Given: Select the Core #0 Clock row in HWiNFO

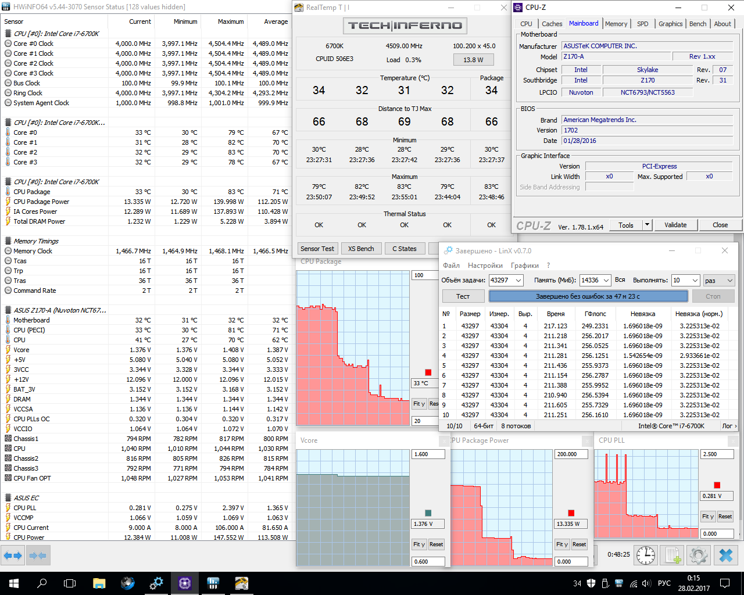Looking at the screenshot, I should 145,44.
